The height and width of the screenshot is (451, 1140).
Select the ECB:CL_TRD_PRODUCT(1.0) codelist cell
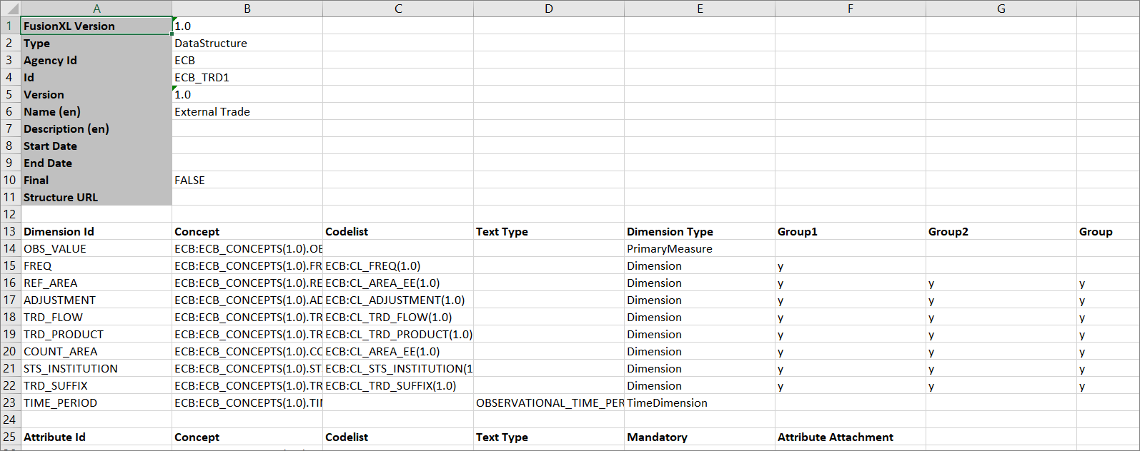pos(397,335)
